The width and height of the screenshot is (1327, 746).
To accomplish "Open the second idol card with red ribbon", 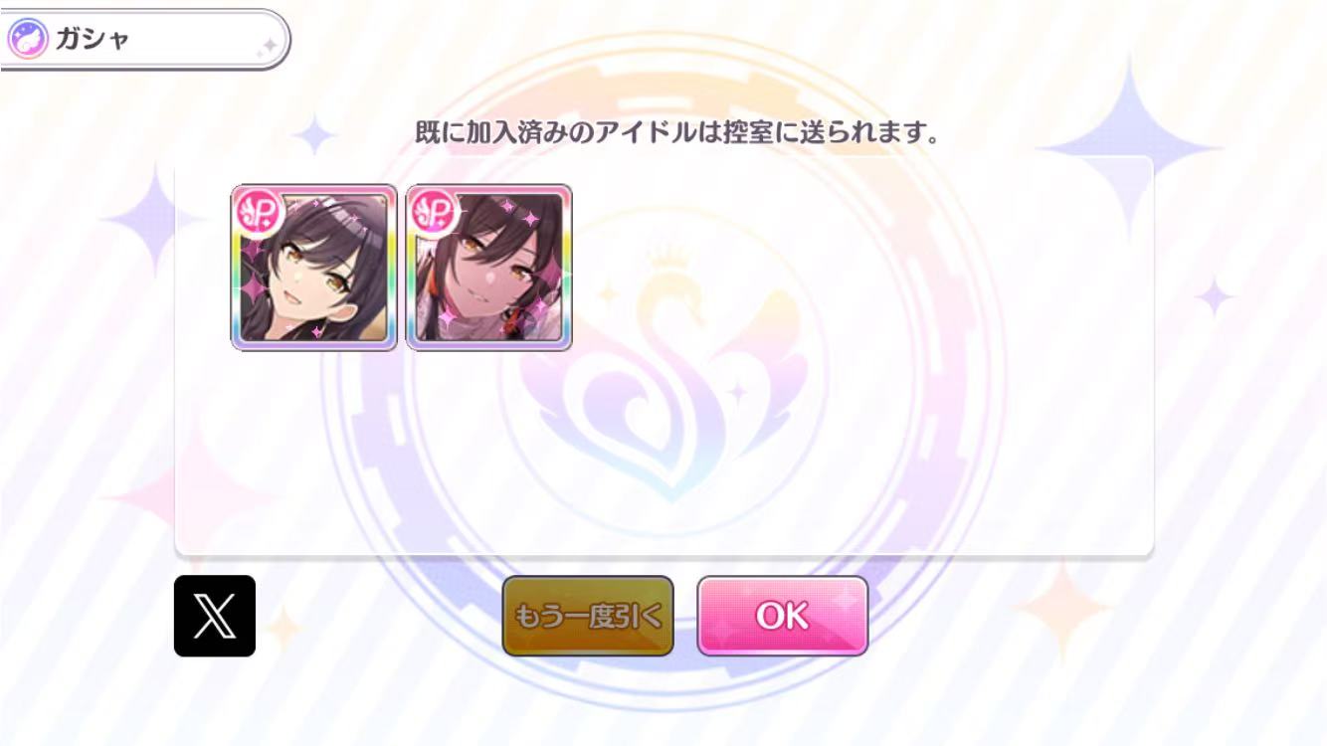I will [x=489, y=268].
